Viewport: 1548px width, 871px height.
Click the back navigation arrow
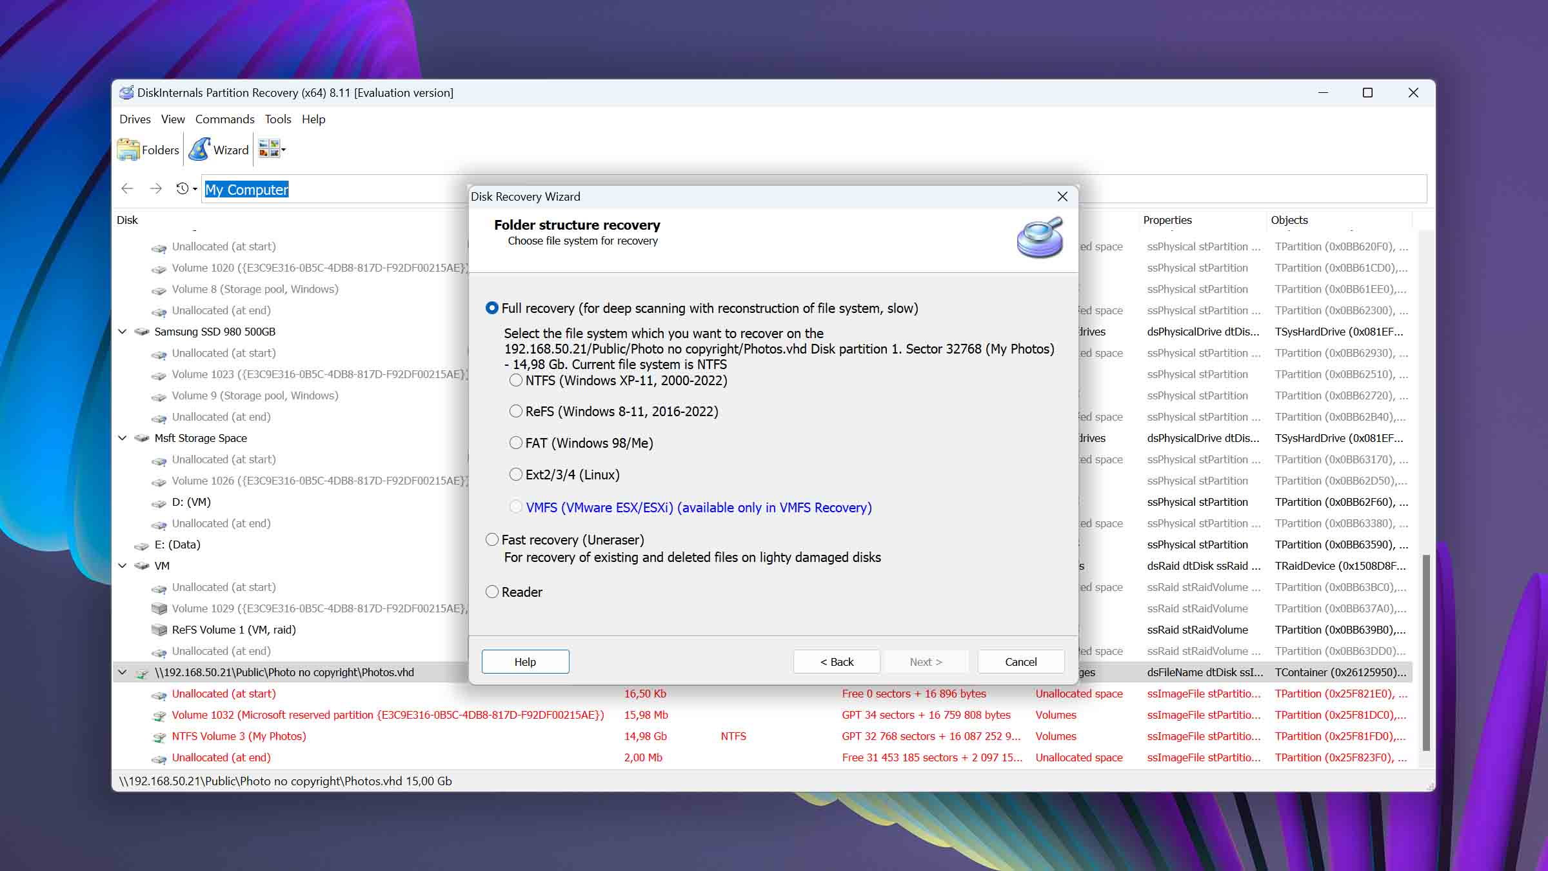click(127, 188)
